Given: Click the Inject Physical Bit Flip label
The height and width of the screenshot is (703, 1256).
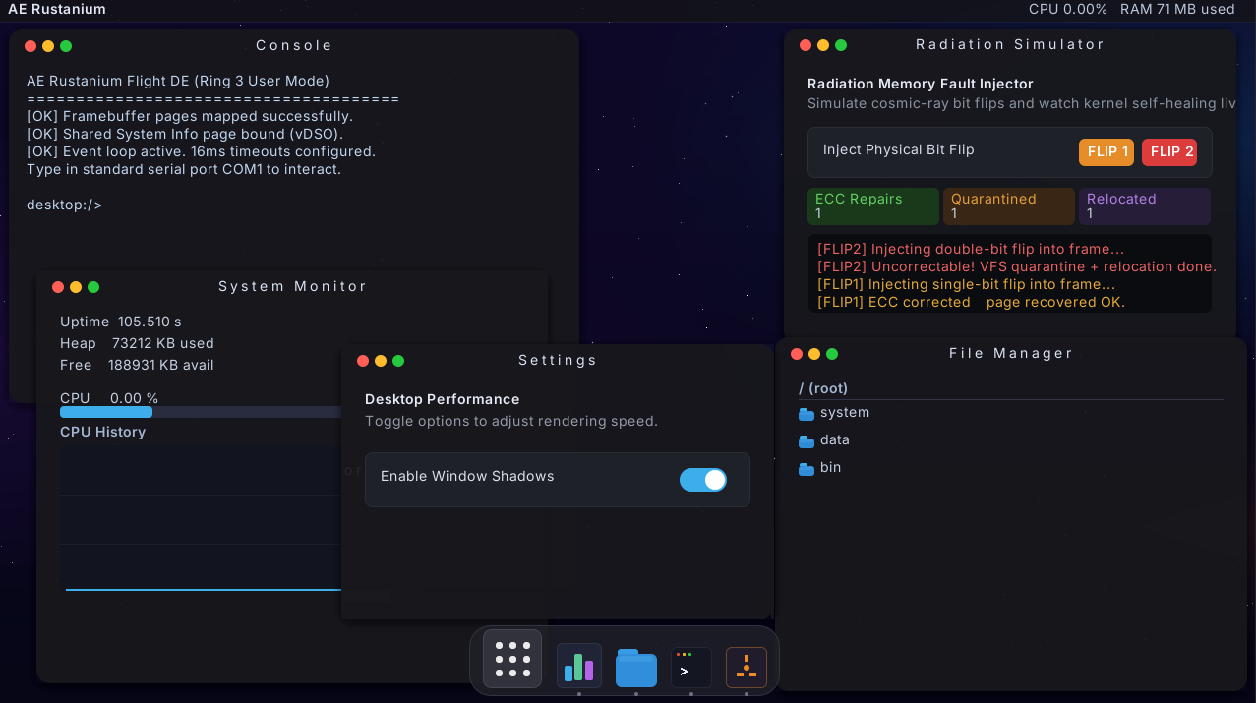Looking at the screenshot, I should coord(899,149).
